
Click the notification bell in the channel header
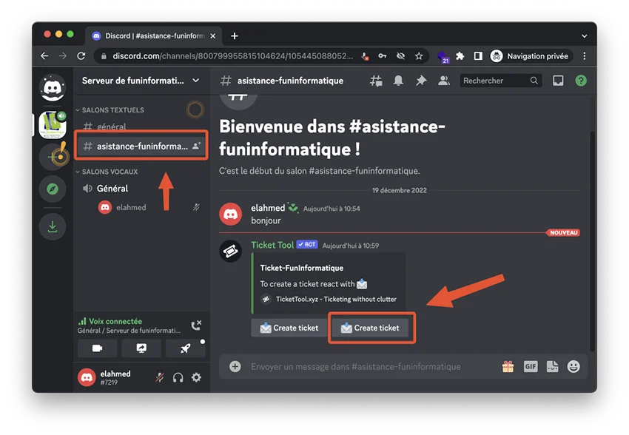398,80
